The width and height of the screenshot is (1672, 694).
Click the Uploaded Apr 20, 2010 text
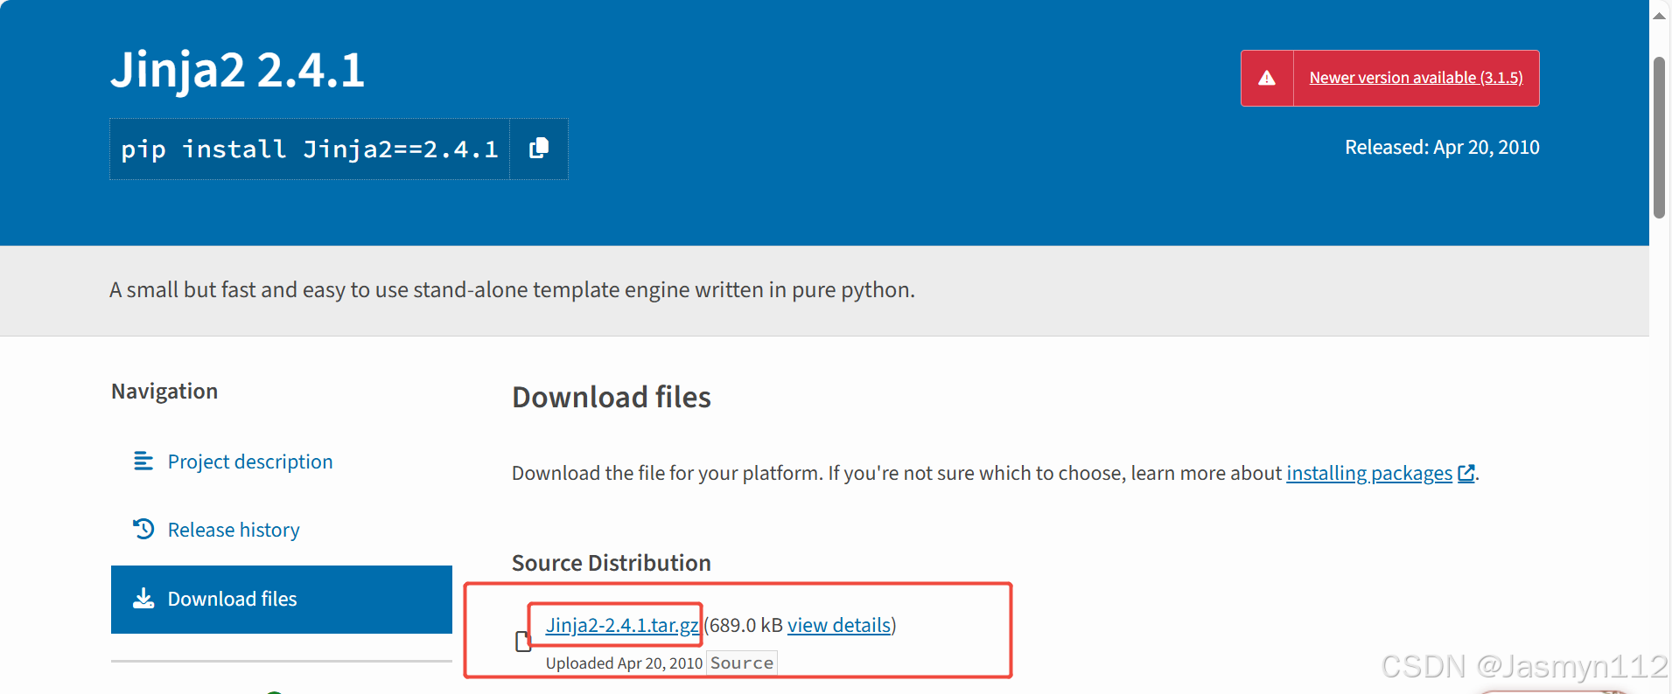click(624, 663)
